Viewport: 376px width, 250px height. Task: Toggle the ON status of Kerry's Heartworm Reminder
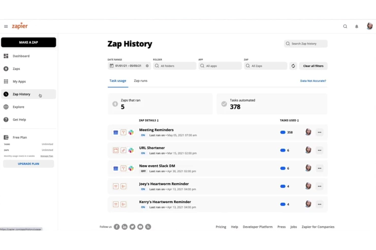click(x=143, y=207)
